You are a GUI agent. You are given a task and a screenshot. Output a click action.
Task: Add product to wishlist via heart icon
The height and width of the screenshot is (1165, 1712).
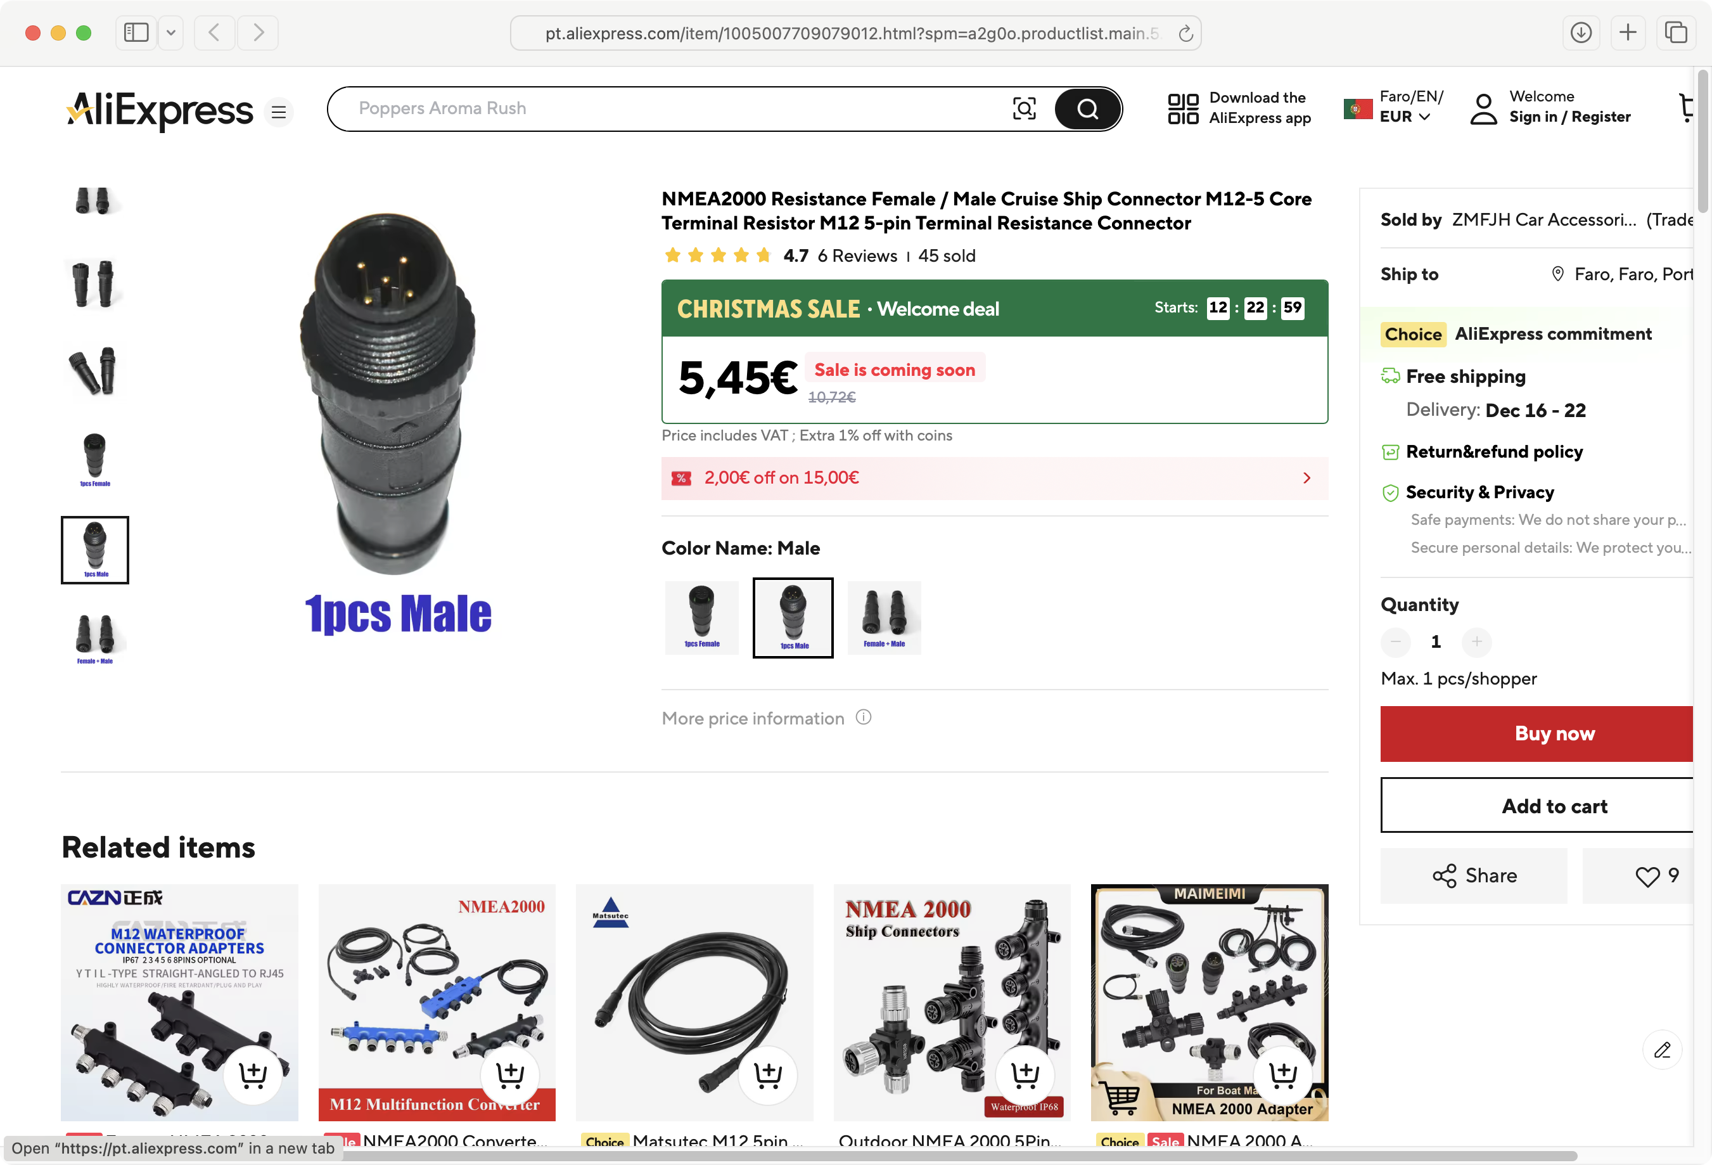pyautogui.click(x=1647, y=875)
